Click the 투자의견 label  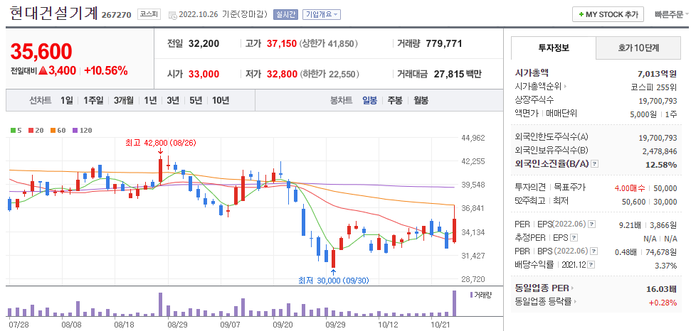point(530,188)
